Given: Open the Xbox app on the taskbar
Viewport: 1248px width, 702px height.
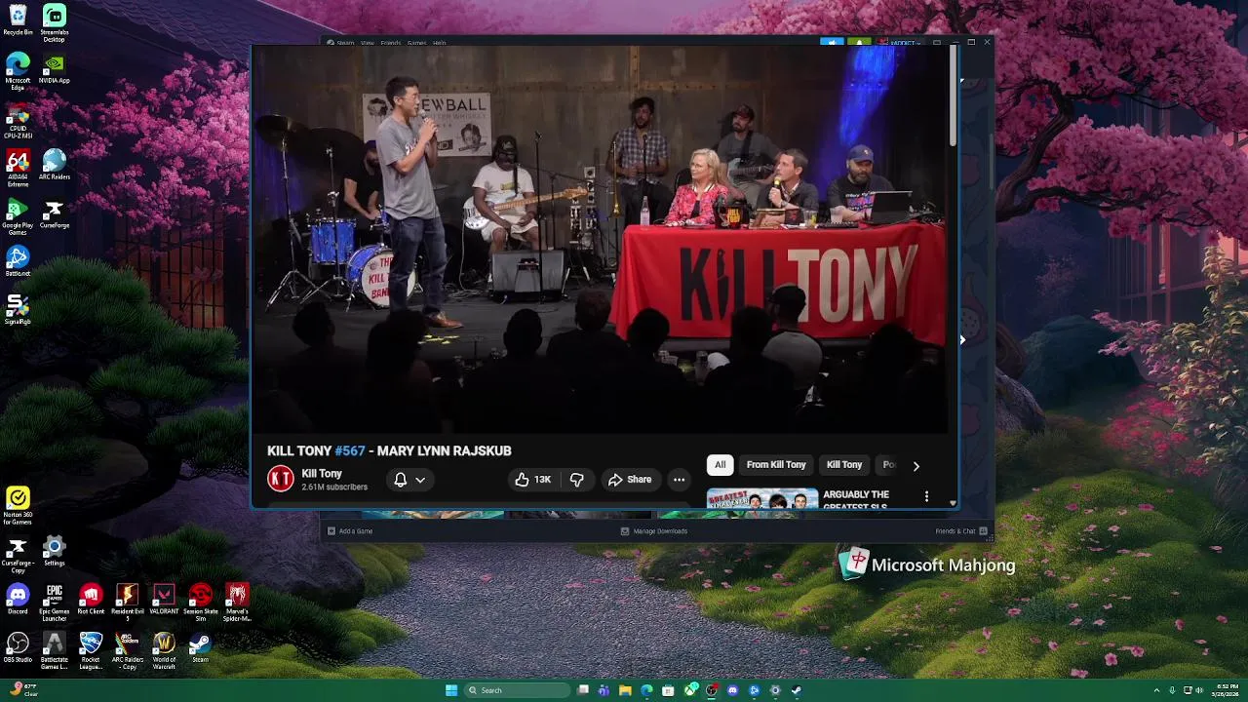Looking at the screenshot, I should [x=689, y=690].
